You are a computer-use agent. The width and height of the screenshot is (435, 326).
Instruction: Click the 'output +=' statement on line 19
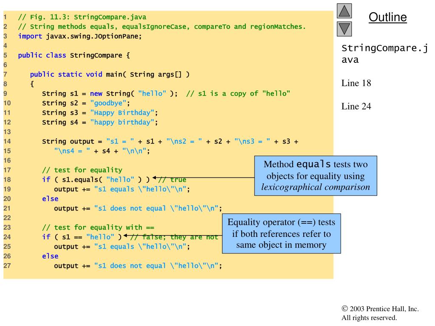coord(122,189)
